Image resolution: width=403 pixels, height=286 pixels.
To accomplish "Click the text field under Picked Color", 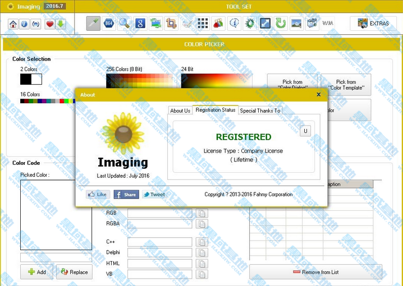I will (56, 257).
